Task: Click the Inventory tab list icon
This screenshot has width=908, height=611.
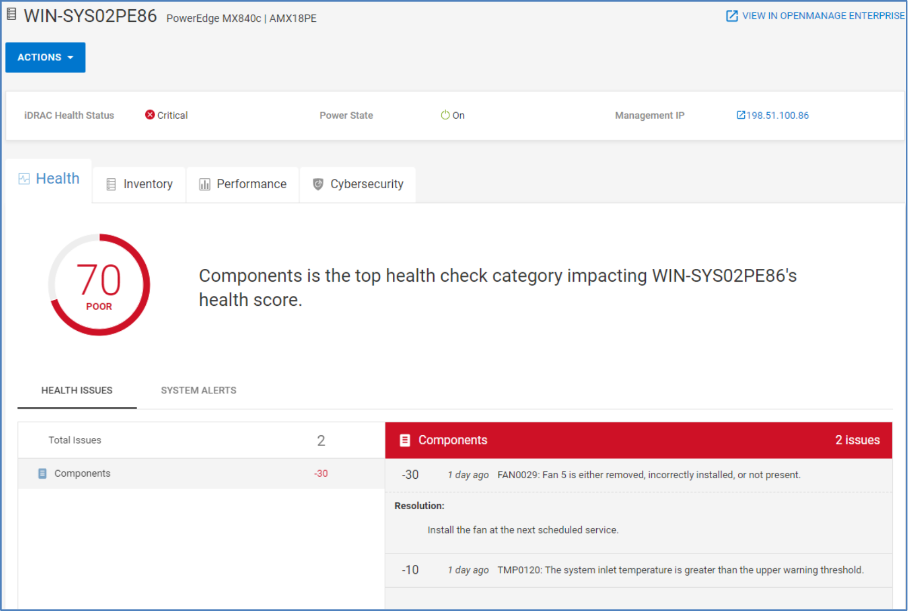Action: [x=111, y=184]
